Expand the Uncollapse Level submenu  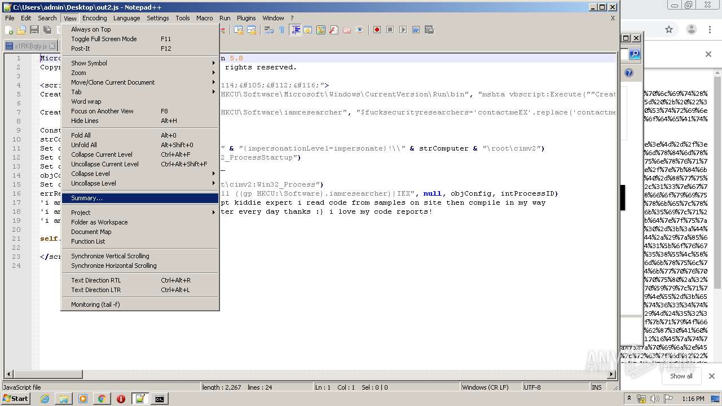[x=140, y=183]
